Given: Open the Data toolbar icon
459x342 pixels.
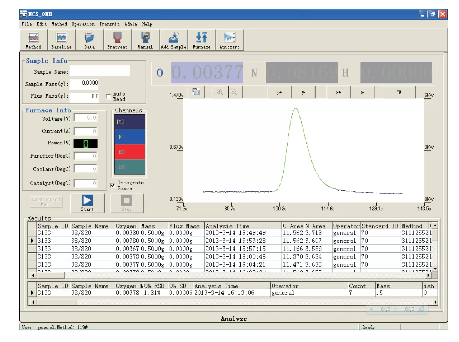Looking at the screenshot, I should click(x=89, y=40).
